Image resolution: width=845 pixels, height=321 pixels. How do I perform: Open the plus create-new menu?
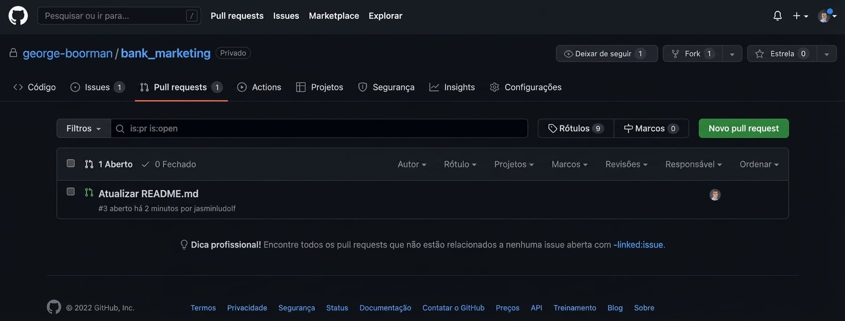[x=800, y=16]
